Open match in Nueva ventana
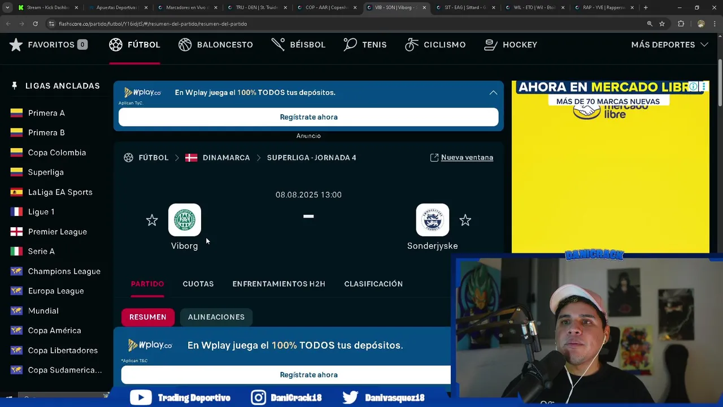The height and width of the screenshot is (407, 723). 461,158
